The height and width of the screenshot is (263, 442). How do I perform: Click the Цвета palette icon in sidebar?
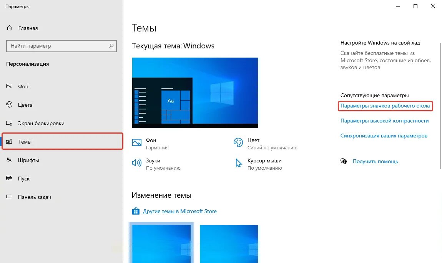click(x=9, y=104)
